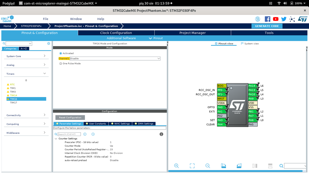The image size is (309, 174).
Task: Switch to Clock Configuration tab
Action: point(116,33)
